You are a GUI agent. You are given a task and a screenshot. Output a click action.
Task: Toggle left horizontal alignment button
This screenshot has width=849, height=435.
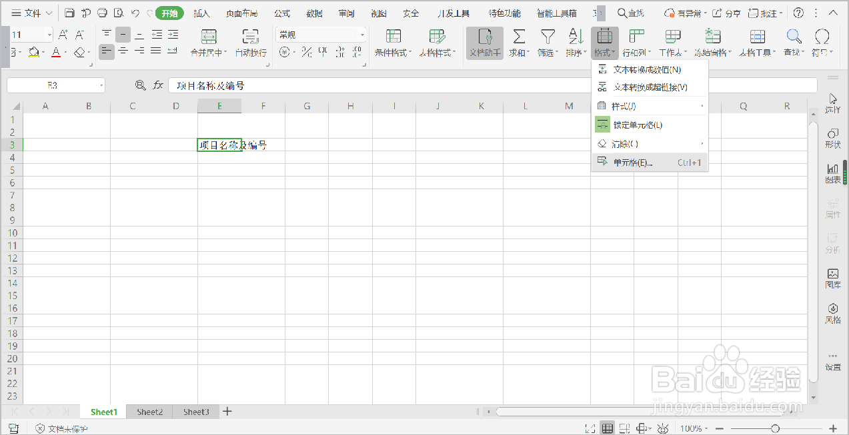(x=107, y=51)
